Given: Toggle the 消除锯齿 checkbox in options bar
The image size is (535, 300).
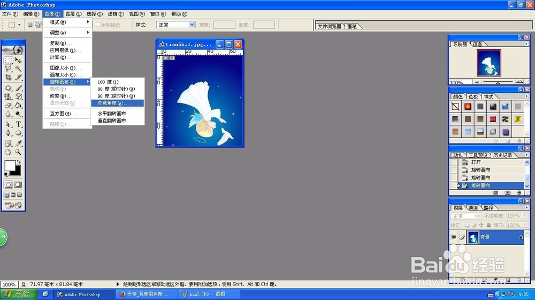Looking at the screenshot, I should point(98,25).
